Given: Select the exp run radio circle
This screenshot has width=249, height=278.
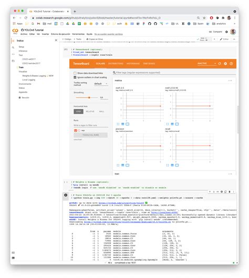Looking at the screenshot, I should pos(79,130).
